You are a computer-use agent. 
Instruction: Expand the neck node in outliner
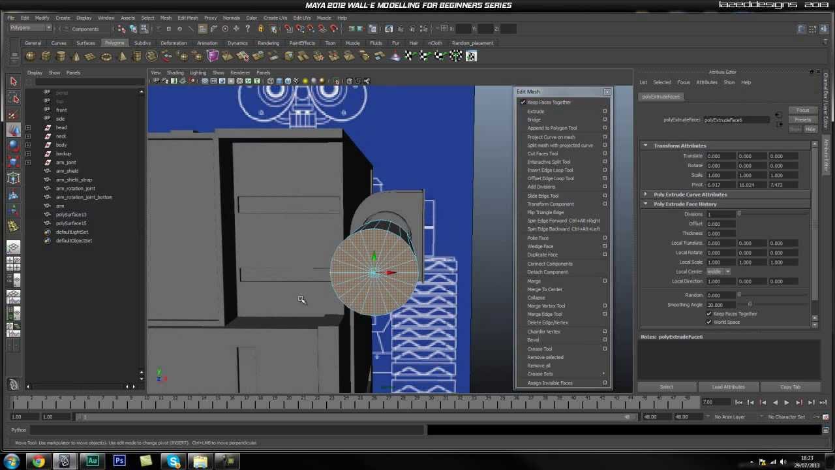coord(27,136)
